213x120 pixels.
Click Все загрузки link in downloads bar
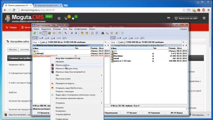tap(198, 115)
